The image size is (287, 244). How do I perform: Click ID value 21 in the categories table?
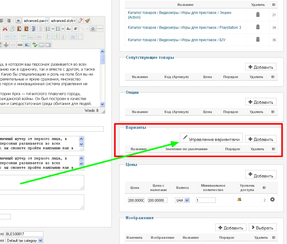pyautogui.click(x=274, y=15)
